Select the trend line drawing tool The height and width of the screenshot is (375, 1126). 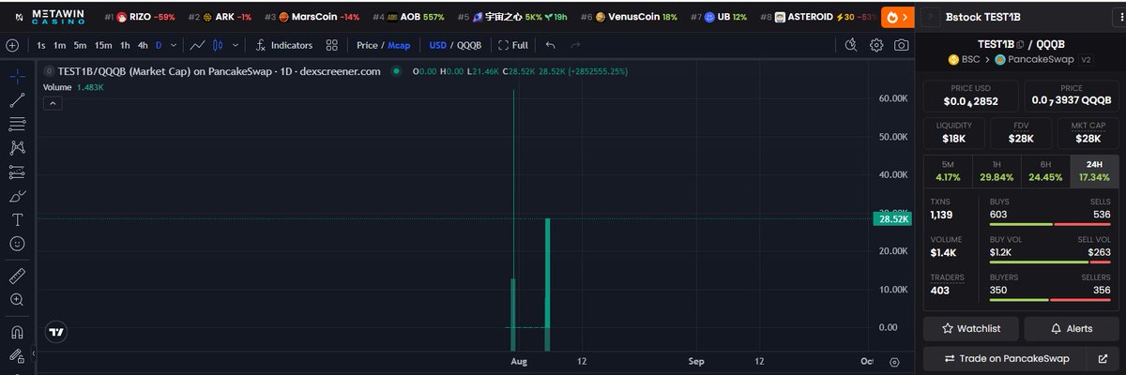[x=17, y=100]
